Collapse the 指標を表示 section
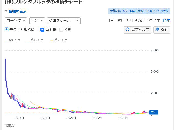This screenshot has width=174, height=130. [x=16, y=11]
